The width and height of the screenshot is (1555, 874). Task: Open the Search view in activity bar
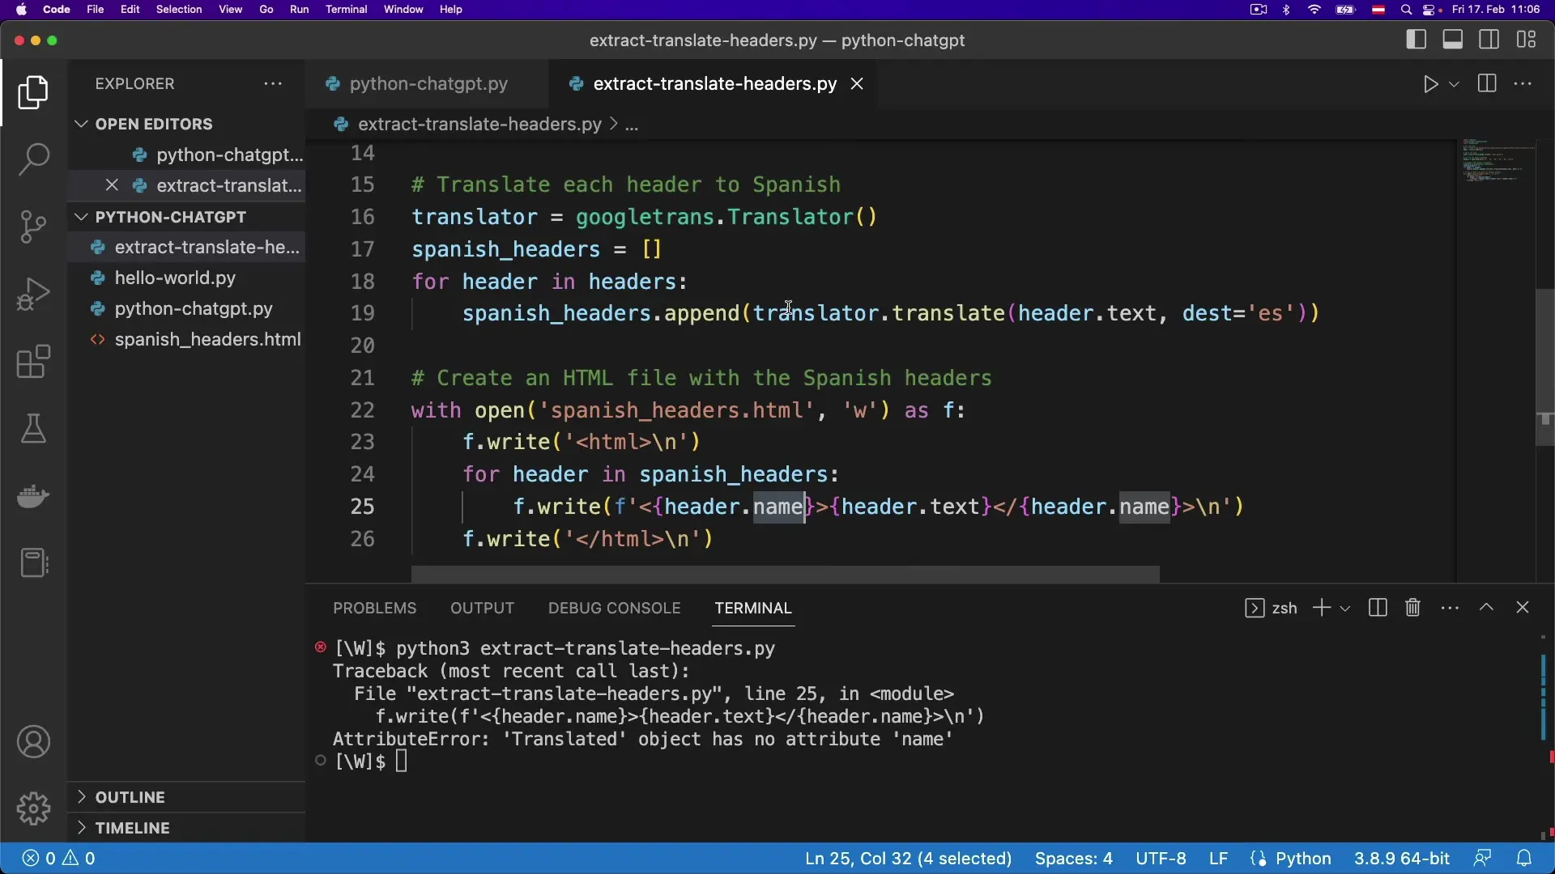pyautogui.click(x=33, y=159)
